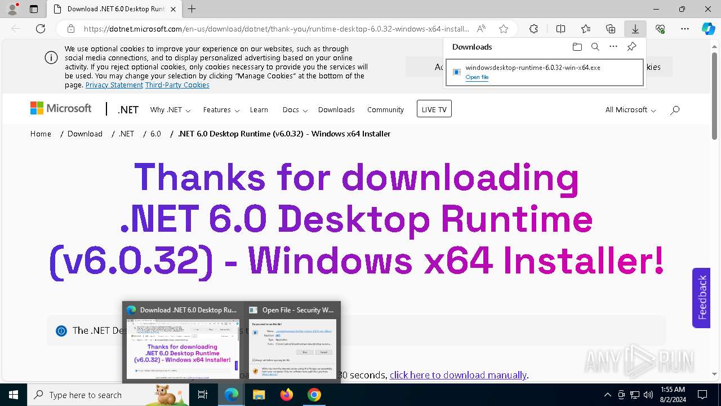Viewport: 721px width, 406px height.
Task: Click the Read aloud icon
Action: (481, 29)
